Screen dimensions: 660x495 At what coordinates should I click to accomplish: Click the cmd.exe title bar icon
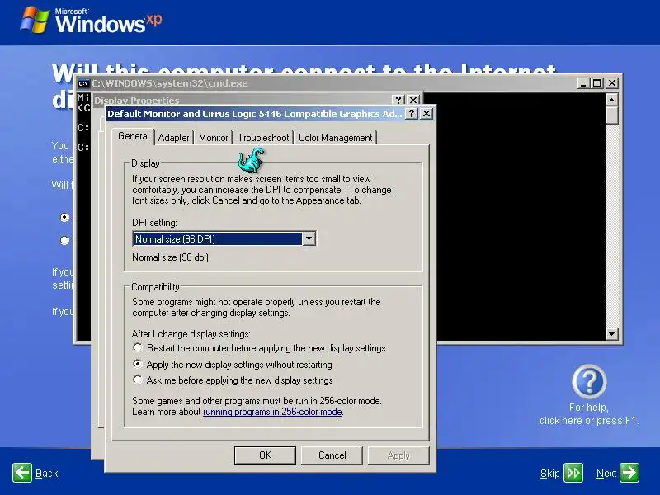pos(83,83)
